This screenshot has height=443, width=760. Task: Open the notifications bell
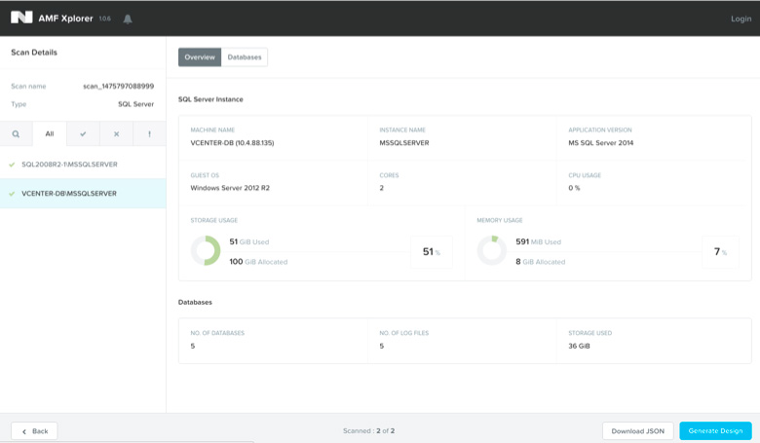(128, 18)
